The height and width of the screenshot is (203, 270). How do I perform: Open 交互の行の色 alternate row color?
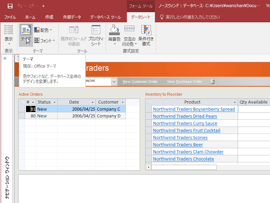point(130,36)
